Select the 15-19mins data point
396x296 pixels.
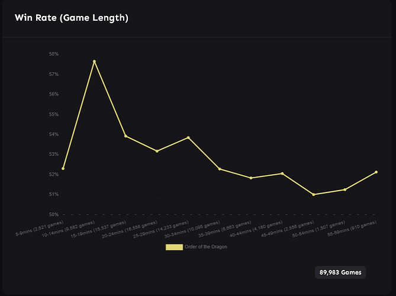pyautogui.click(x=125, y=136)
